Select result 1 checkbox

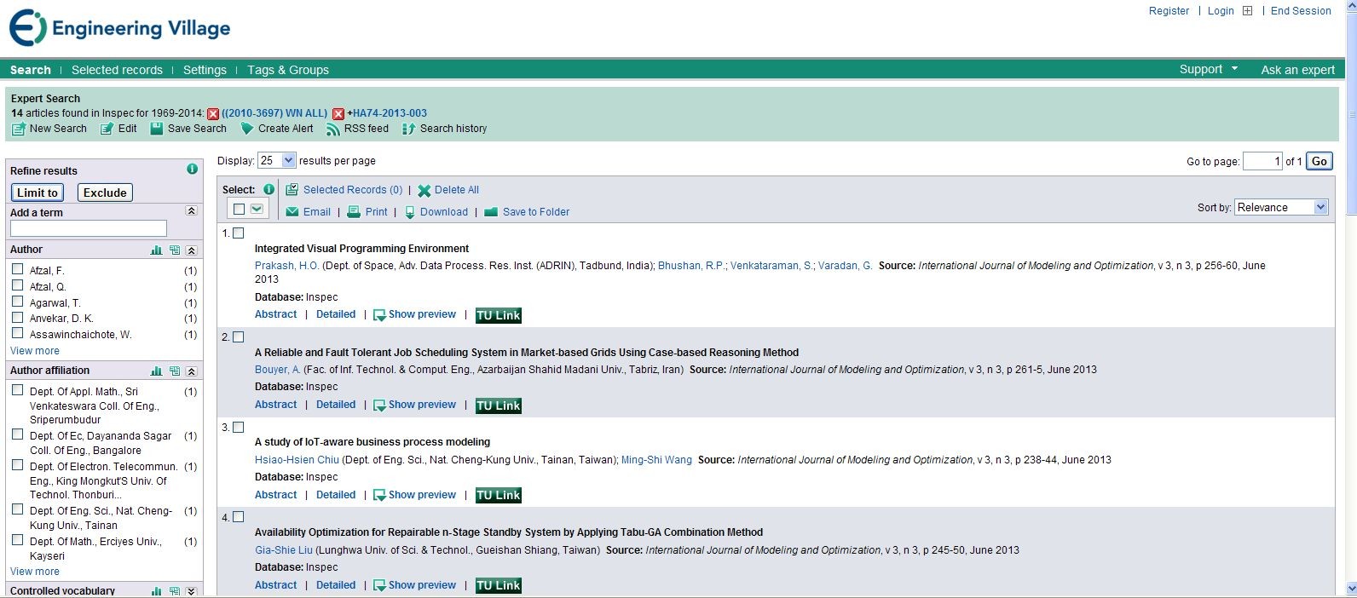(239, 233)
